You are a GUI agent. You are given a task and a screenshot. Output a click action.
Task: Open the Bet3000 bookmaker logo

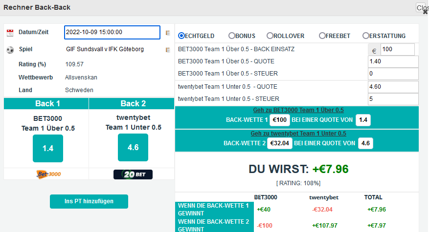tap(48, 174)
